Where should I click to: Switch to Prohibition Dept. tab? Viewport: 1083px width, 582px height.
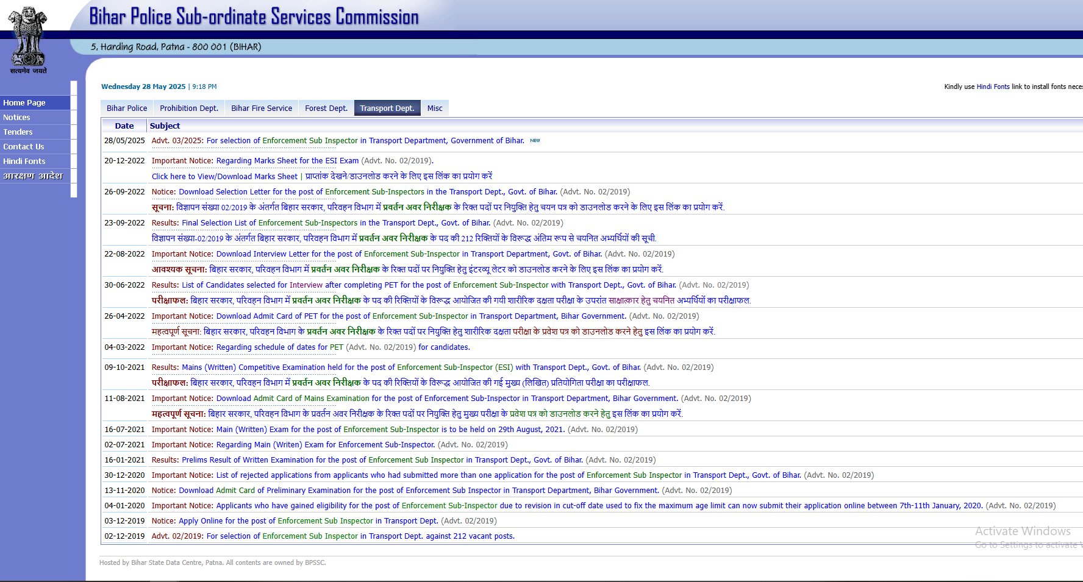[x=189, y=108]
